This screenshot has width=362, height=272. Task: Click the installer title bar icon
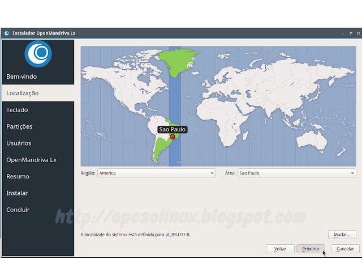pos(7,33)
